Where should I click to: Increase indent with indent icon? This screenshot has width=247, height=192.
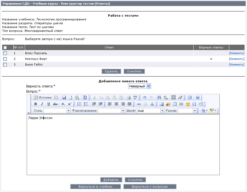100,104
